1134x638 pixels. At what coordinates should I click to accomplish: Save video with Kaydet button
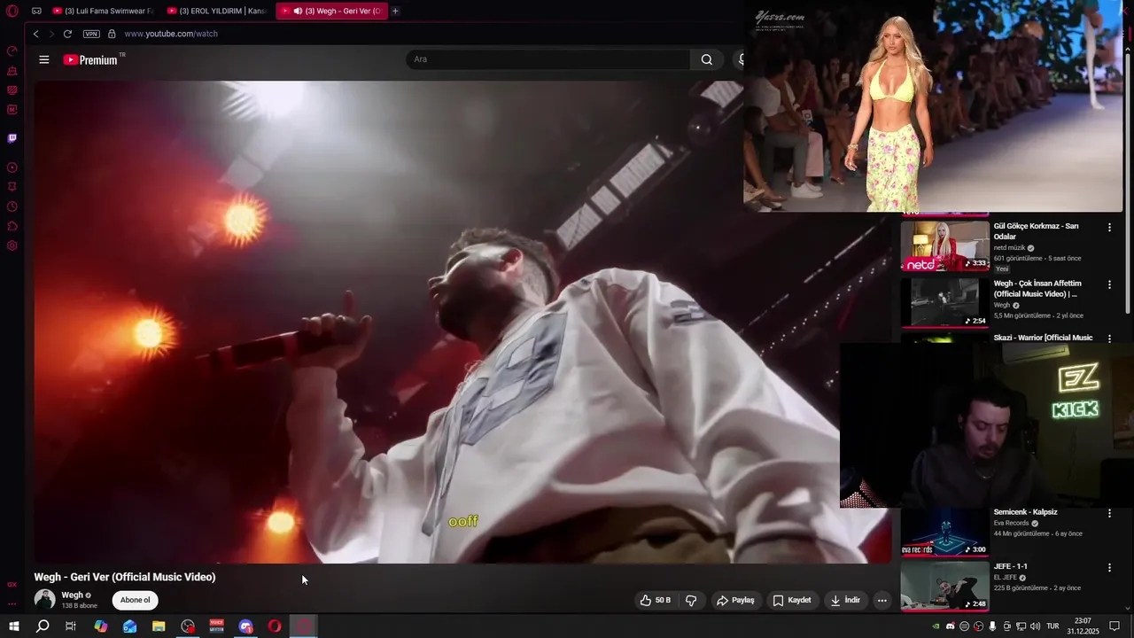(792, 600)
